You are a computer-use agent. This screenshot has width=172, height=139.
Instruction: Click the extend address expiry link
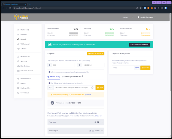pos(88,94)
